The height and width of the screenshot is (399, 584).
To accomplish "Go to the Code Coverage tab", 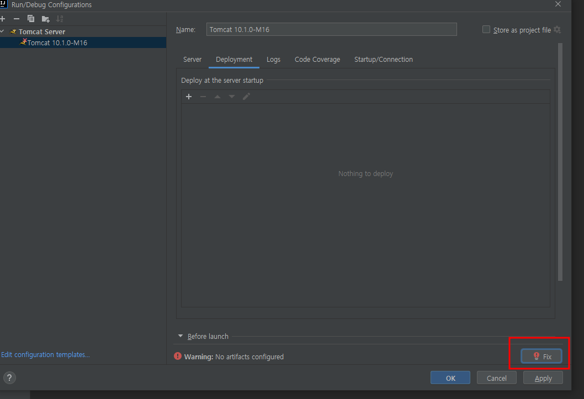I will (317, 60).
